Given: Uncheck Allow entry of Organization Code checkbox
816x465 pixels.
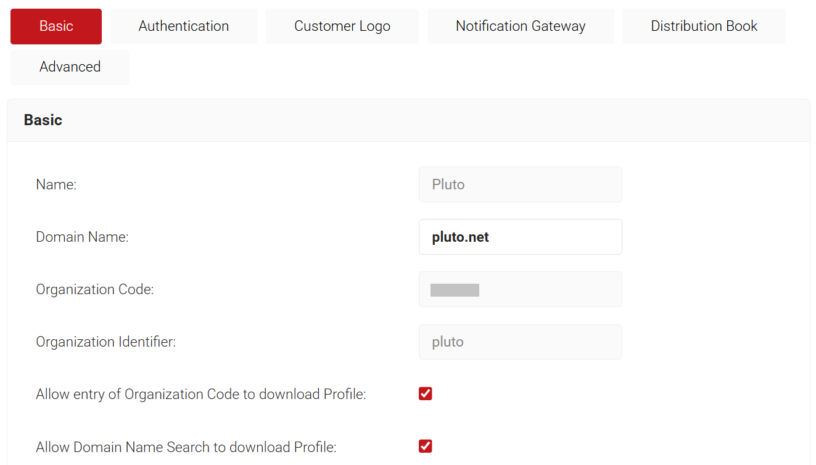Looking at the screenshot, I should [426, 394].
